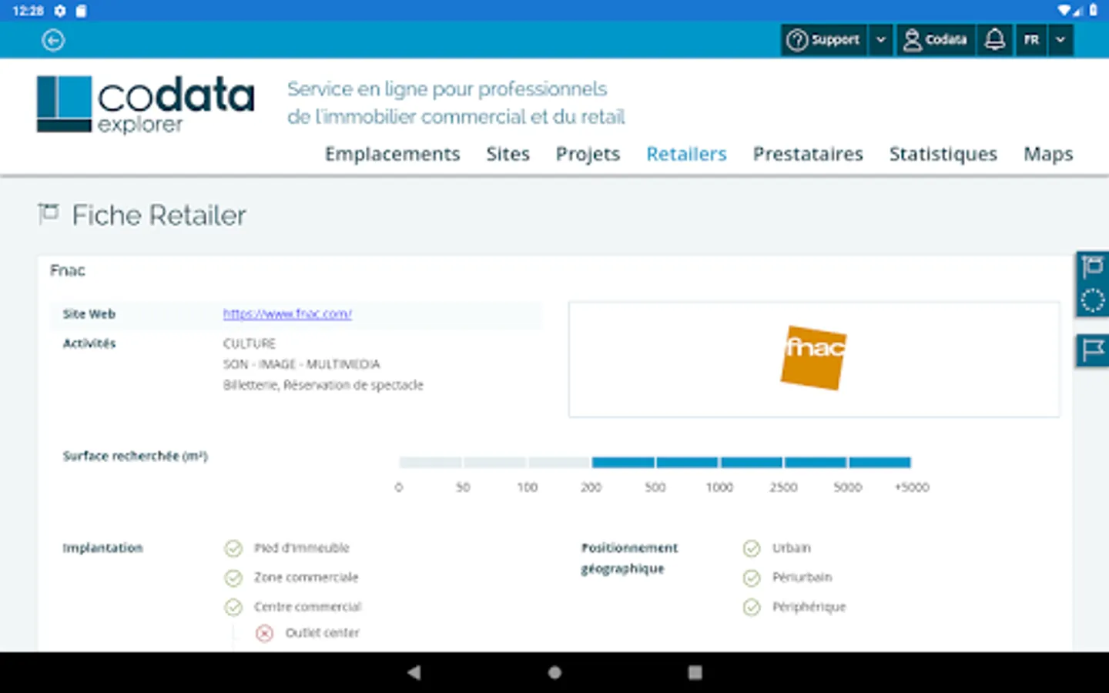This screenshot has width=1109, height=693.
Task: Click the surface bar segment 0 to 50
Action: [x=431, y=463]
